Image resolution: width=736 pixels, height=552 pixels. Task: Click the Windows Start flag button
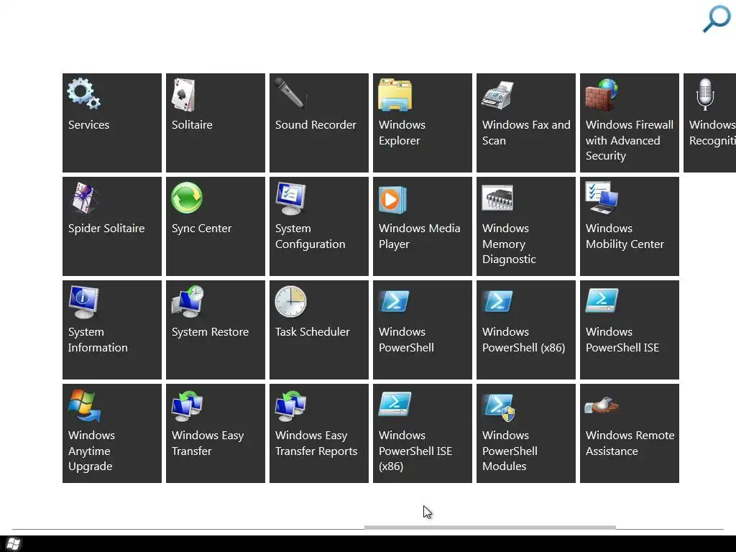click(14, 544)
